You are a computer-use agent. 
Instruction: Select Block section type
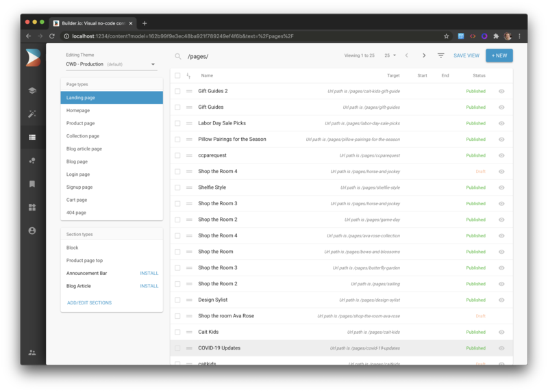tap(112, 248)
